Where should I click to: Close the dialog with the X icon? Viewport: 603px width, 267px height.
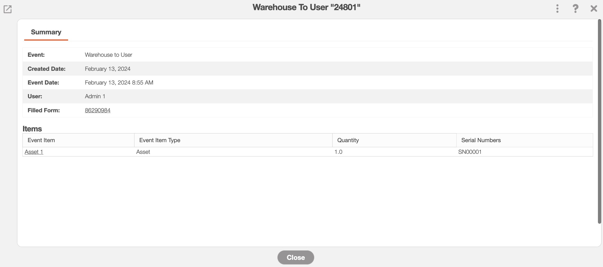tap(594, 9)
